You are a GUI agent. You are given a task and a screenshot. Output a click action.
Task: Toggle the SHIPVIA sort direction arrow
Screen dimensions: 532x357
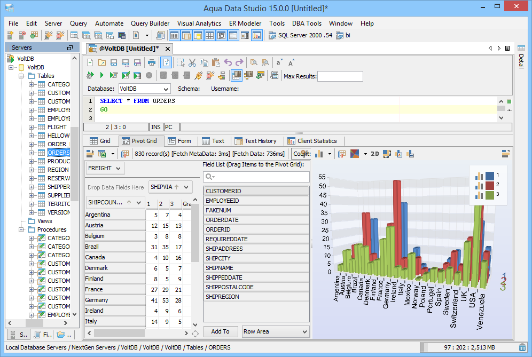point(176,187)
